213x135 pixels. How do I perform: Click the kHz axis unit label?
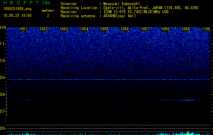3,27
